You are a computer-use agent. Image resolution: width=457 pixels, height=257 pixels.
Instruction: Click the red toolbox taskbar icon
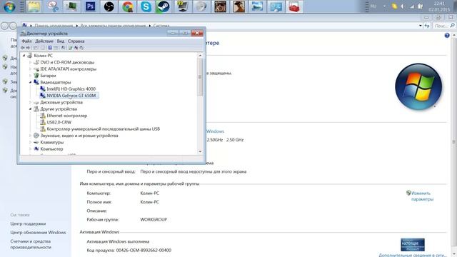[x=294, y=6]
